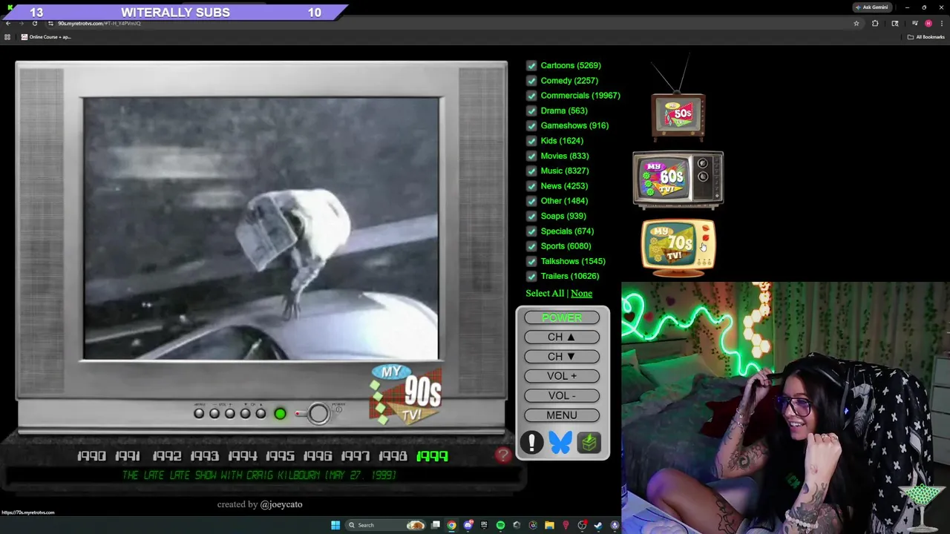Viewport: 950px width, 534px height.
Task: Click the red question mark help icon
Action: point(503,455)
